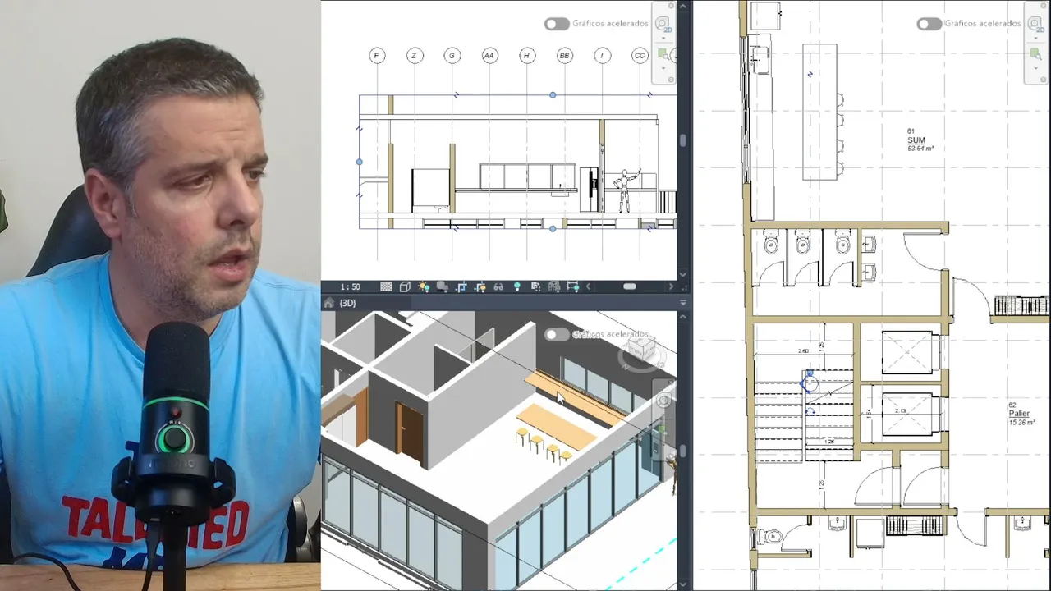Click the Detail Level icon in view control bar
1051x591 pixels.
point(386,286)
